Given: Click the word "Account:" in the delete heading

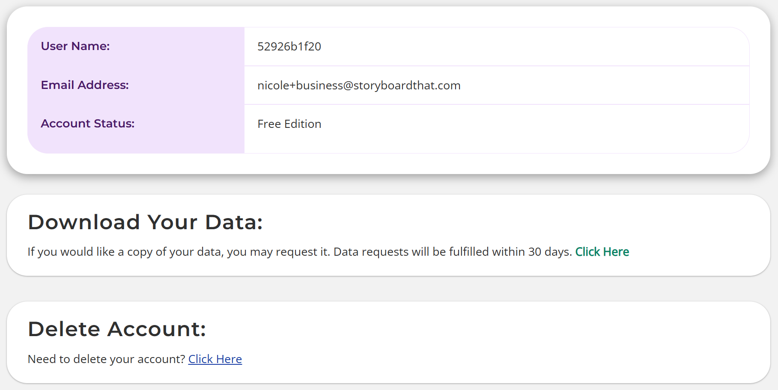Looking at the screenshot, I should (x=157, y=329).
